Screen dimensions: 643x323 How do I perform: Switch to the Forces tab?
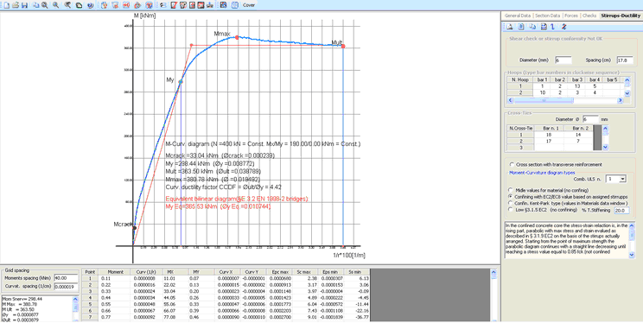[x=570, y=16]
